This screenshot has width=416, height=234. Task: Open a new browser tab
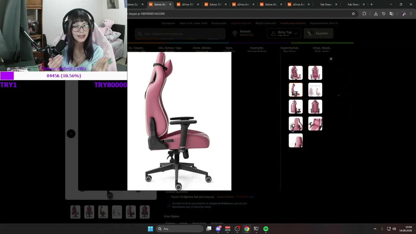coord(371,5)
